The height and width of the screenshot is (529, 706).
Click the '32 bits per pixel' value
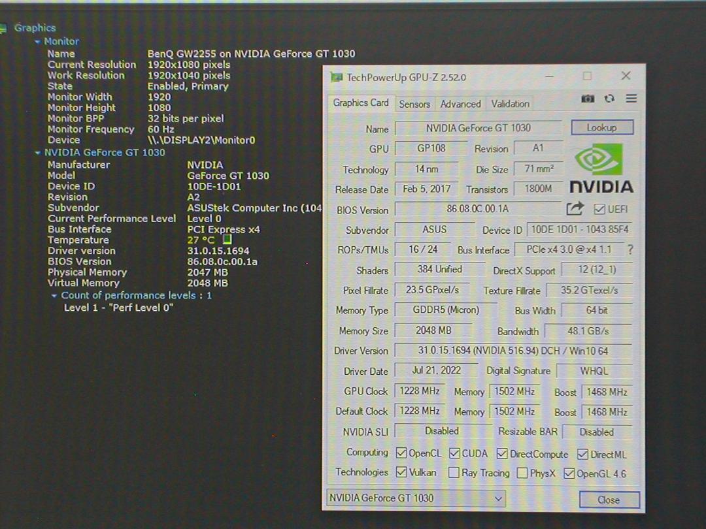[186, 119]
